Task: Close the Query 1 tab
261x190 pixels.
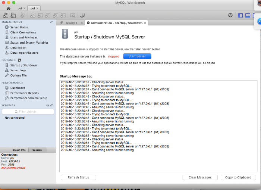Action: point(82,23)
